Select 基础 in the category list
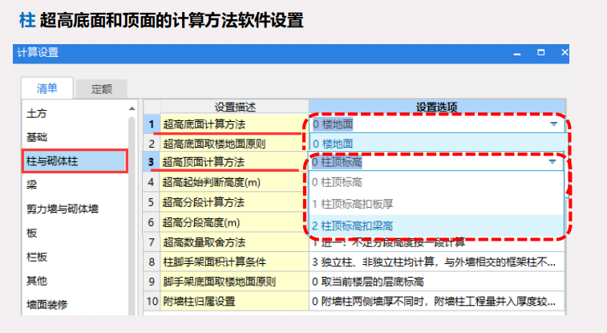This screenshot has height=333, width=607. 37,137
